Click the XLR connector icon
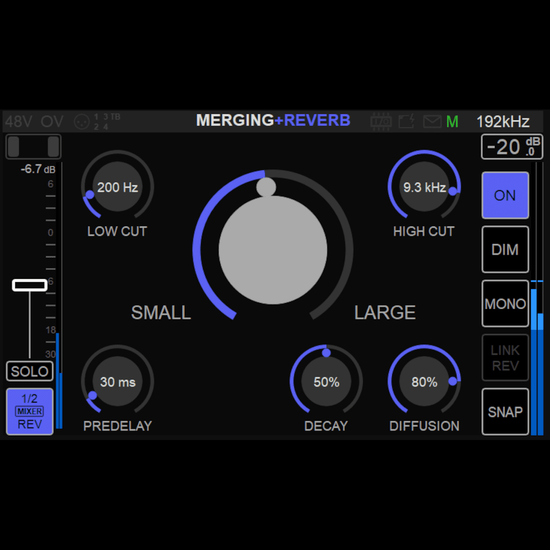This screenshot has height=550, width=550. click(x=82, y=122)
